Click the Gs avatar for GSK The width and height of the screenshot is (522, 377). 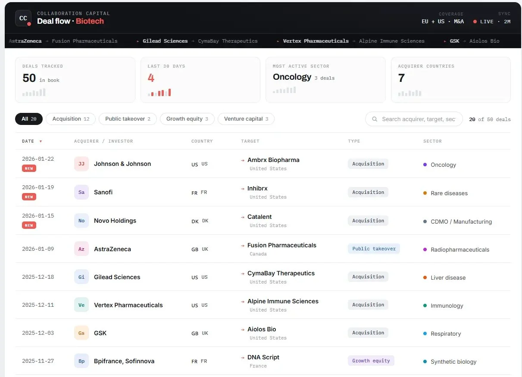pos(81,333)
